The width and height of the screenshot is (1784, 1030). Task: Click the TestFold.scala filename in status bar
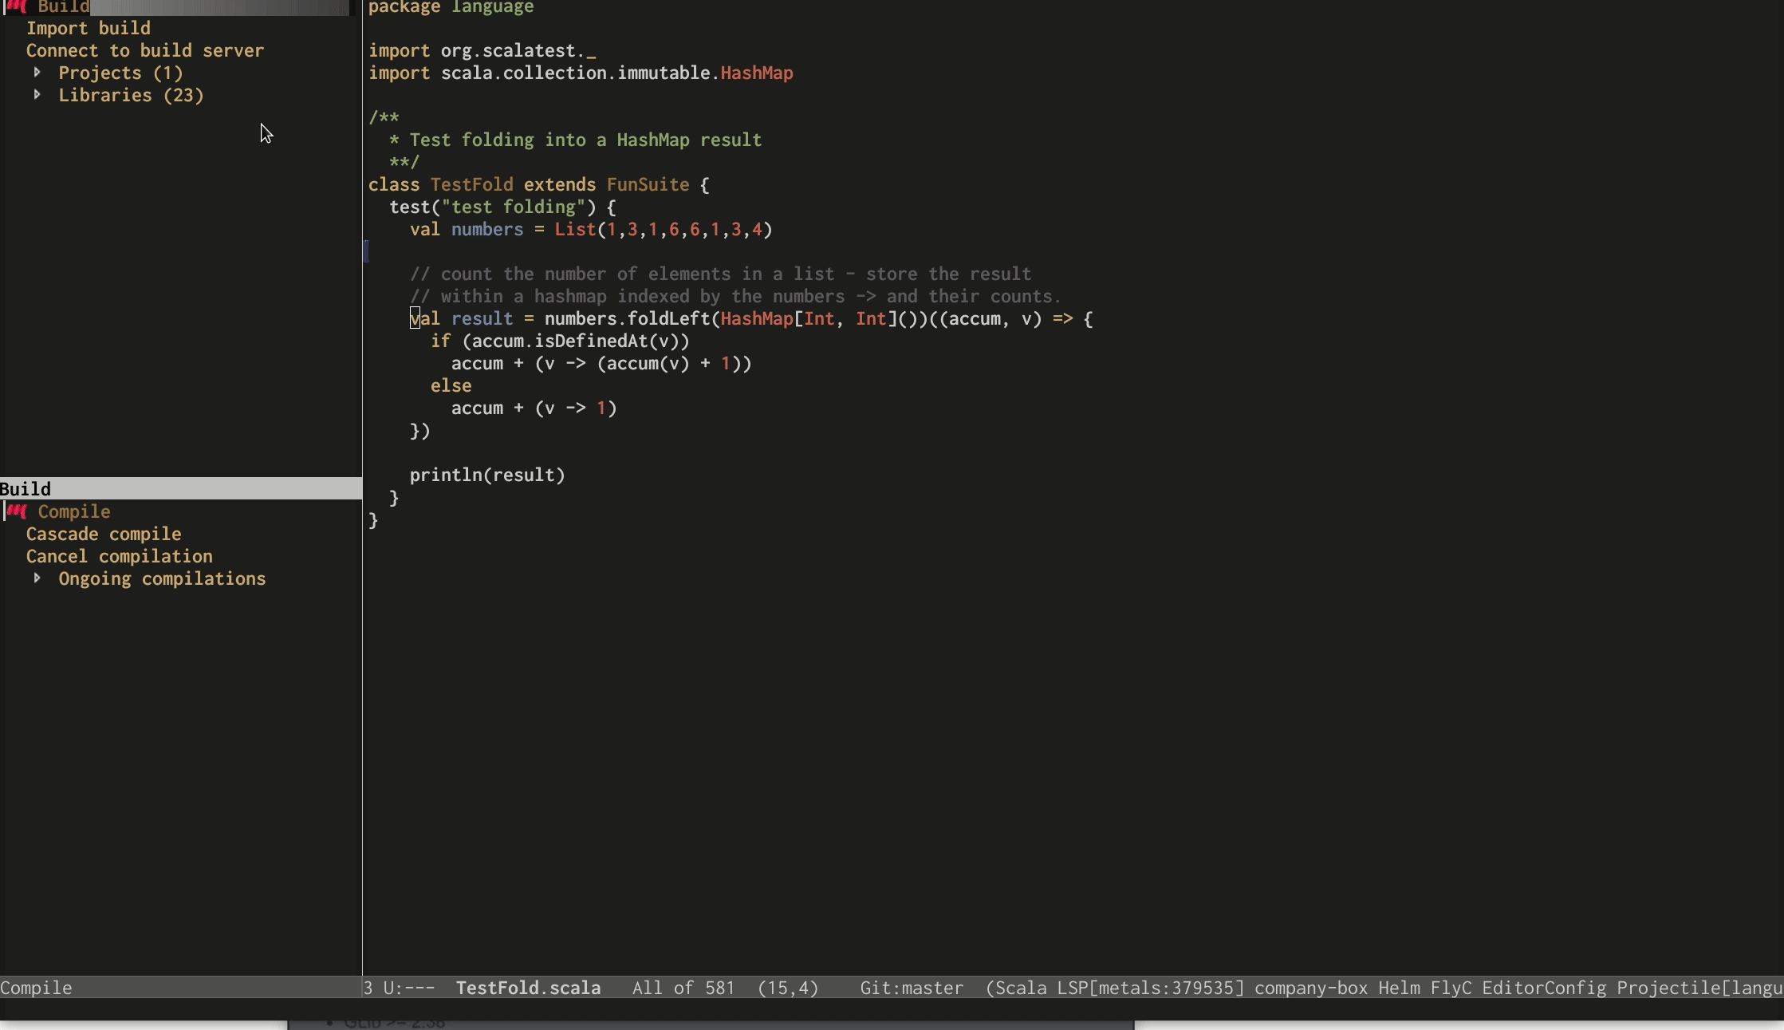tap(527, 987)
